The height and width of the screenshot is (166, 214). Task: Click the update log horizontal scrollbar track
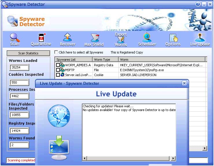(x=128, y=158)
